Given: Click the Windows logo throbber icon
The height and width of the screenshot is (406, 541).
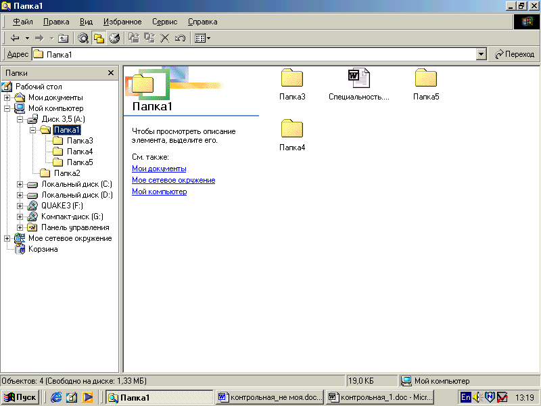Looking at the screenshot, I should tap(526, 22).
